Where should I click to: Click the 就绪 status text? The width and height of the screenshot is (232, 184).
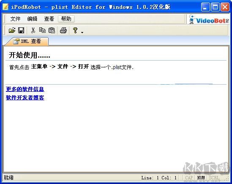(8, 178)
